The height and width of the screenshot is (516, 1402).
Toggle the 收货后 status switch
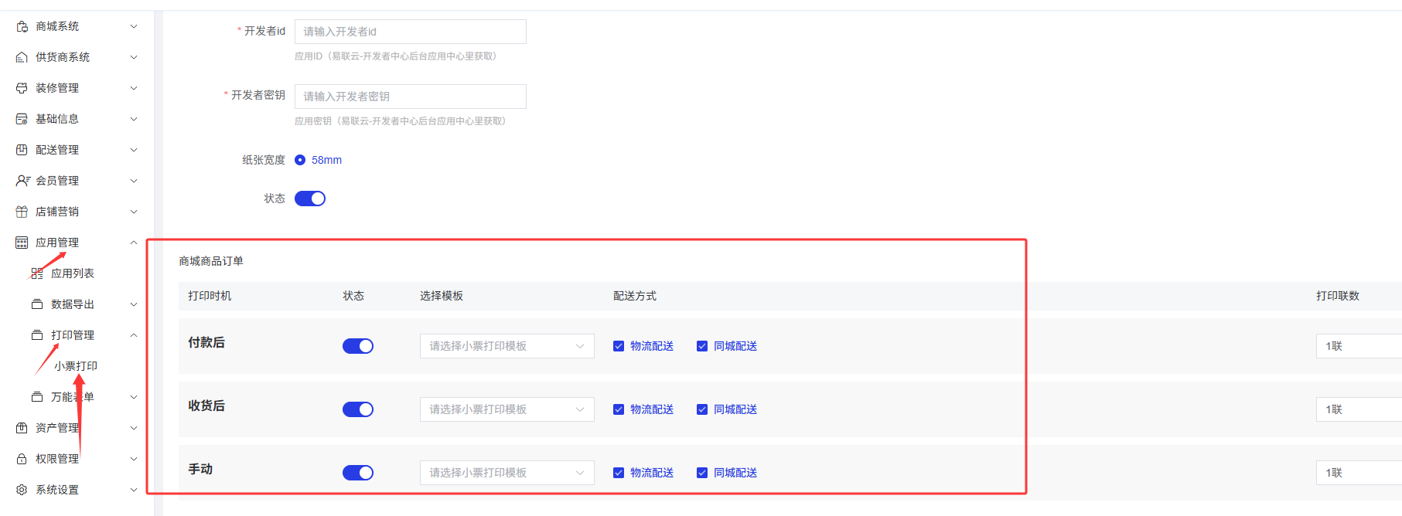click(x=358, y=409)
